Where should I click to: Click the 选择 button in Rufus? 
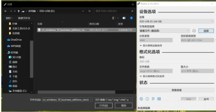[x=206, y=31]
